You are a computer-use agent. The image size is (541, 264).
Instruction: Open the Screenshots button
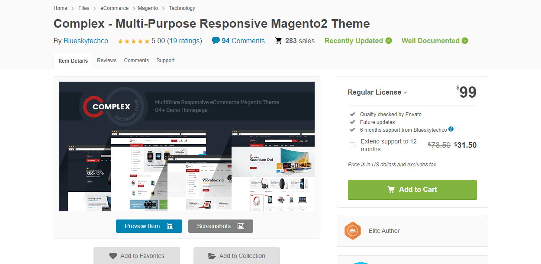pos(221,226)
